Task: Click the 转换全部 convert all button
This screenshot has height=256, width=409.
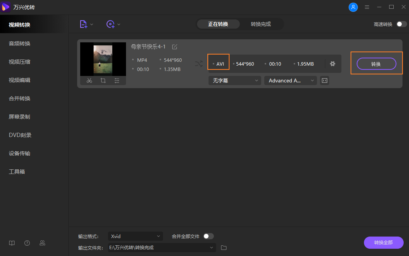Action: point(383,243)
